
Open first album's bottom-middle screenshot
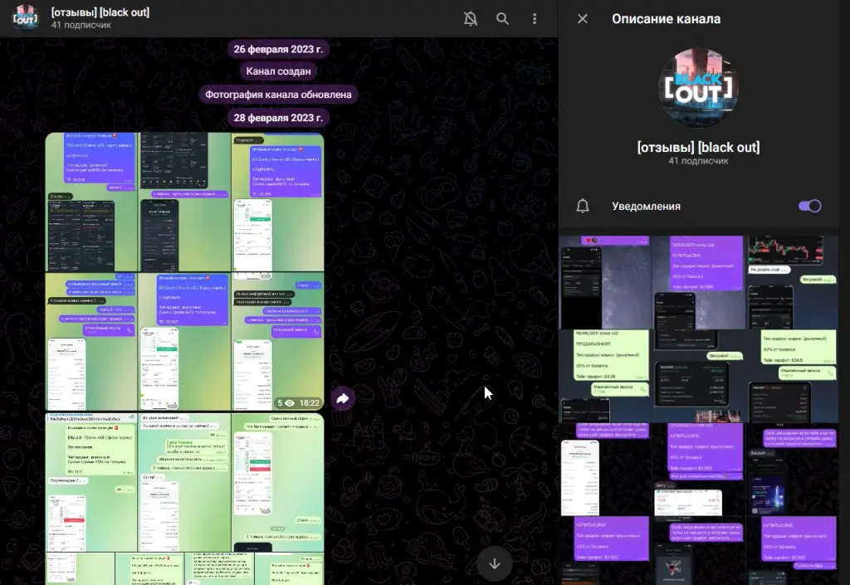pos(184,342)
